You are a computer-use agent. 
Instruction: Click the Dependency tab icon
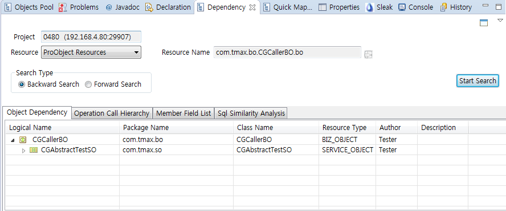pyautogui.click(x=201, y=7)
